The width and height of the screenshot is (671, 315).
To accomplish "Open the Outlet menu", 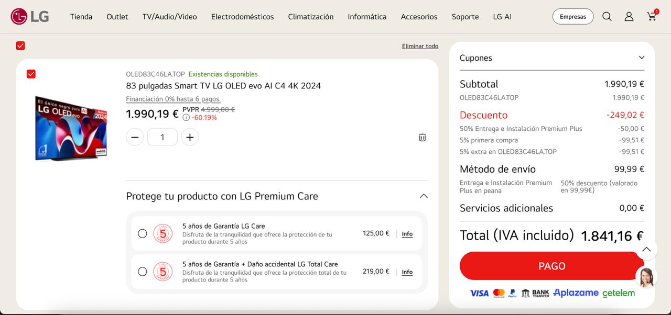I will coord(117,17).
